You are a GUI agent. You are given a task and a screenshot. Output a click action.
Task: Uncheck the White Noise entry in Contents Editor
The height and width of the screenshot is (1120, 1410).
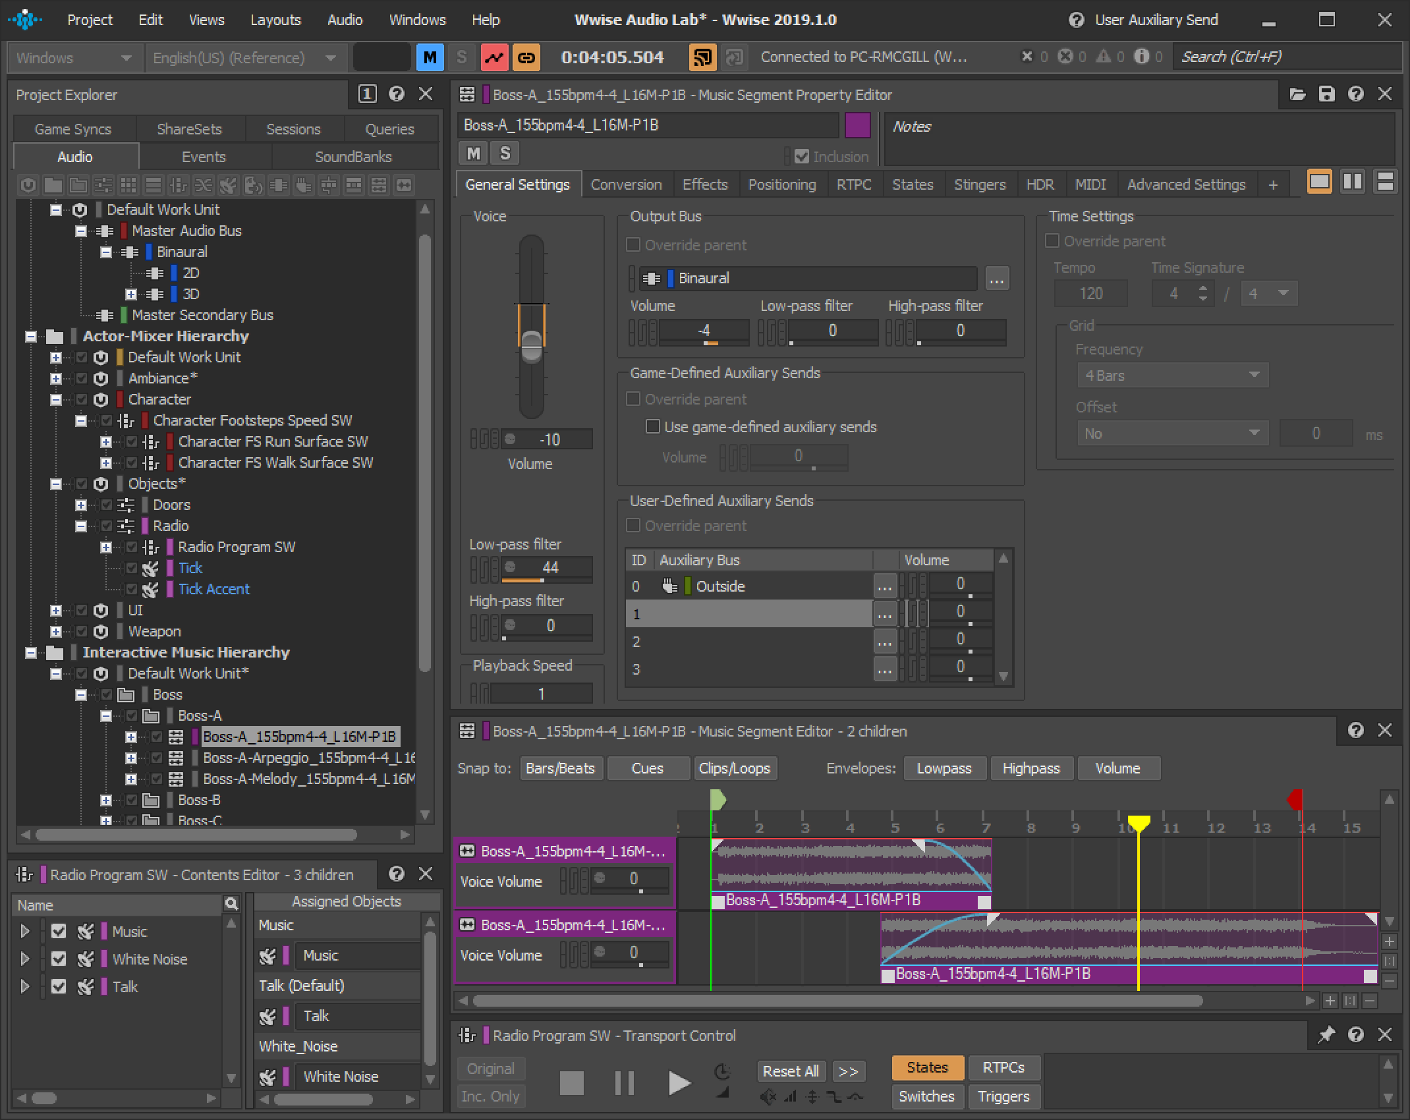coord(59,959)
